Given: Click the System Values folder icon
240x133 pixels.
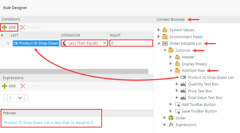Looking at the screenshot, I should [165, 30].
